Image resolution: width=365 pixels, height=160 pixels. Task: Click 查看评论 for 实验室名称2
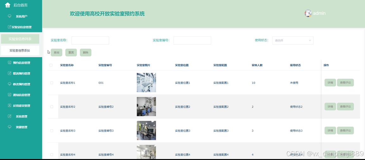tap(345, 107)
